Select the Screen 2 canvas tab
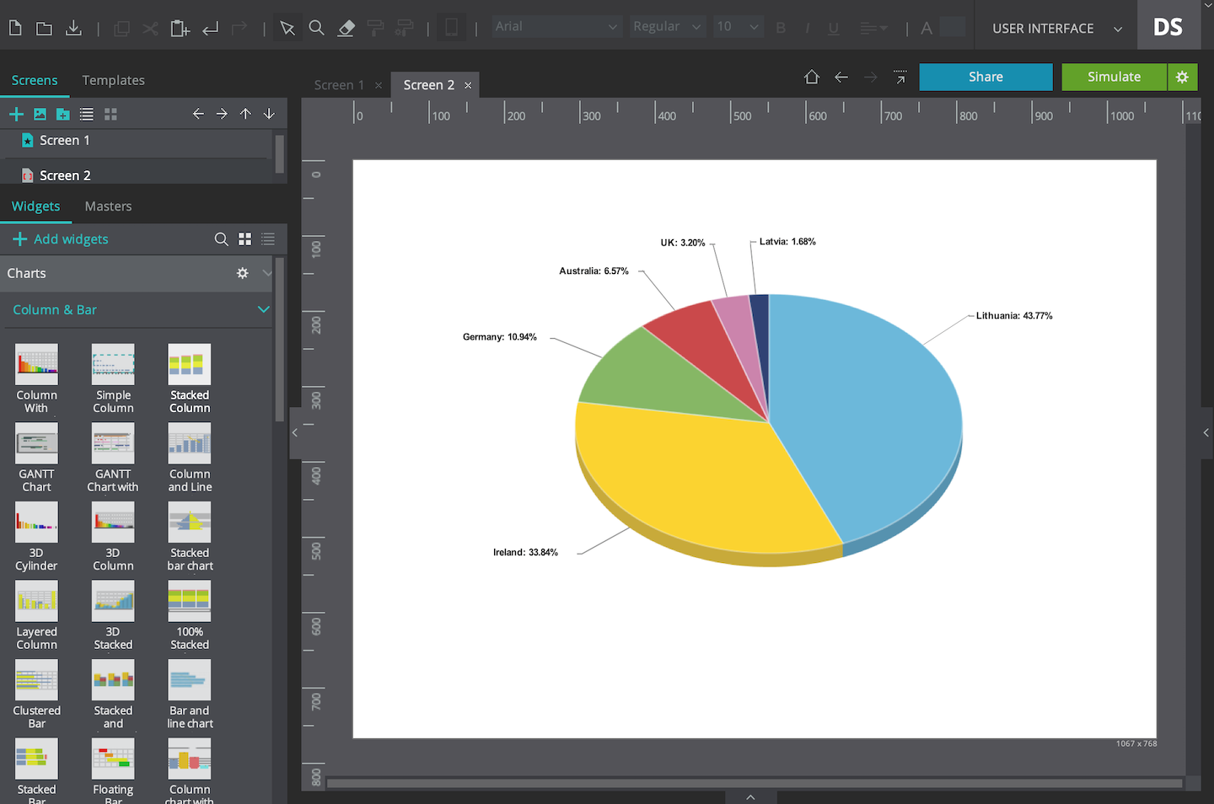Image resolution: width=1214 pixels, height=804 pixels. pos(428,84)
